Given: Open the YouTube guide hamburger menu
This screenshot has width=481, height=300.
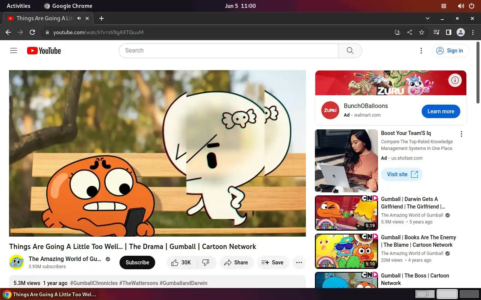Looking at the screenshot, I should (14, 51).
